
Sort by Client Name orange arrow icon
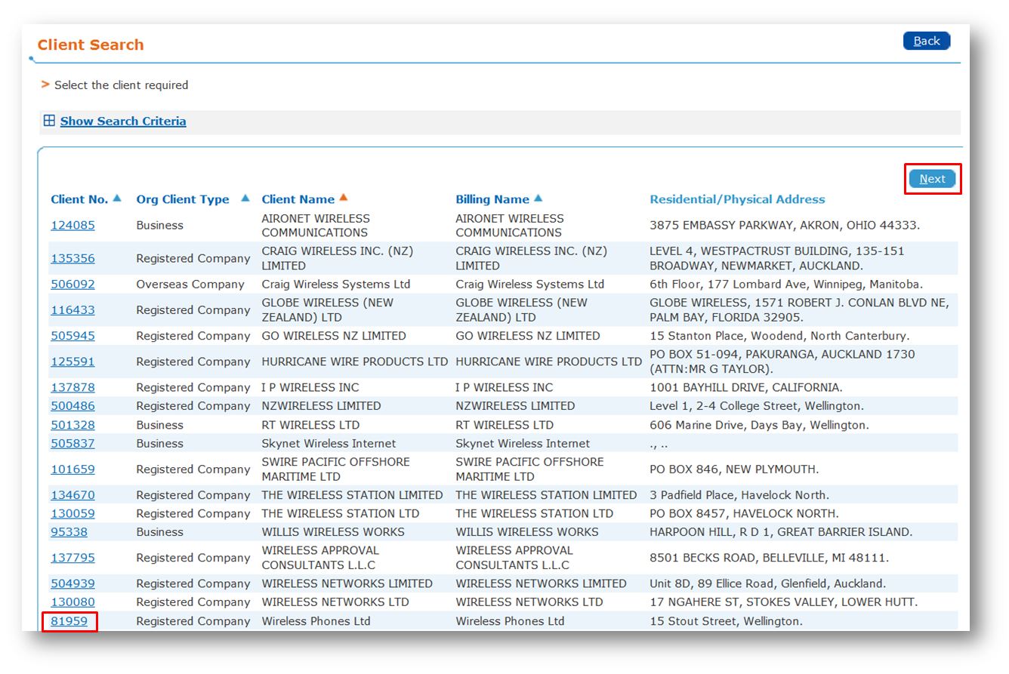point(344,198)
